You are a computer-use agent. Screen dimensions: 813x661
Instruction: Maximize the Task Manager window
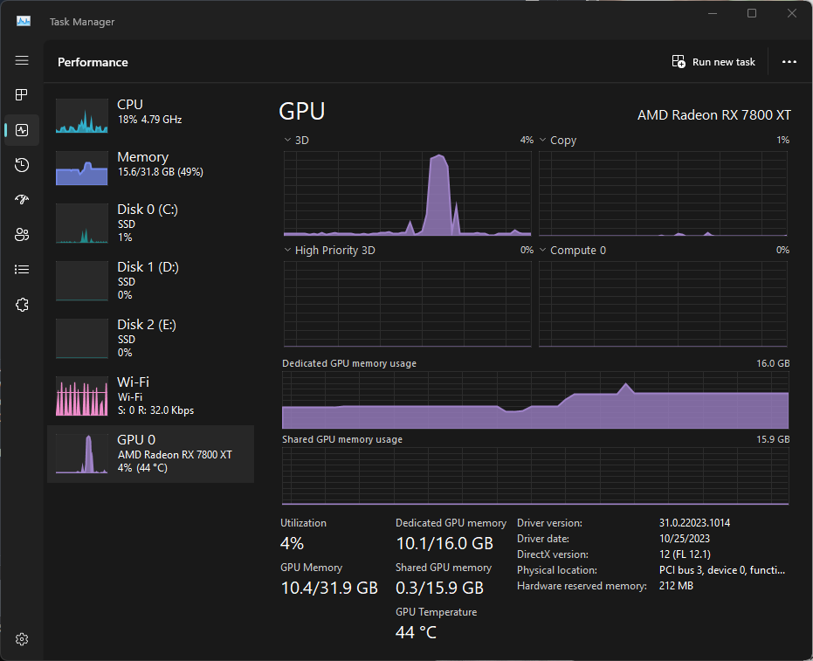pyautogui.click(x=752, y=13)
